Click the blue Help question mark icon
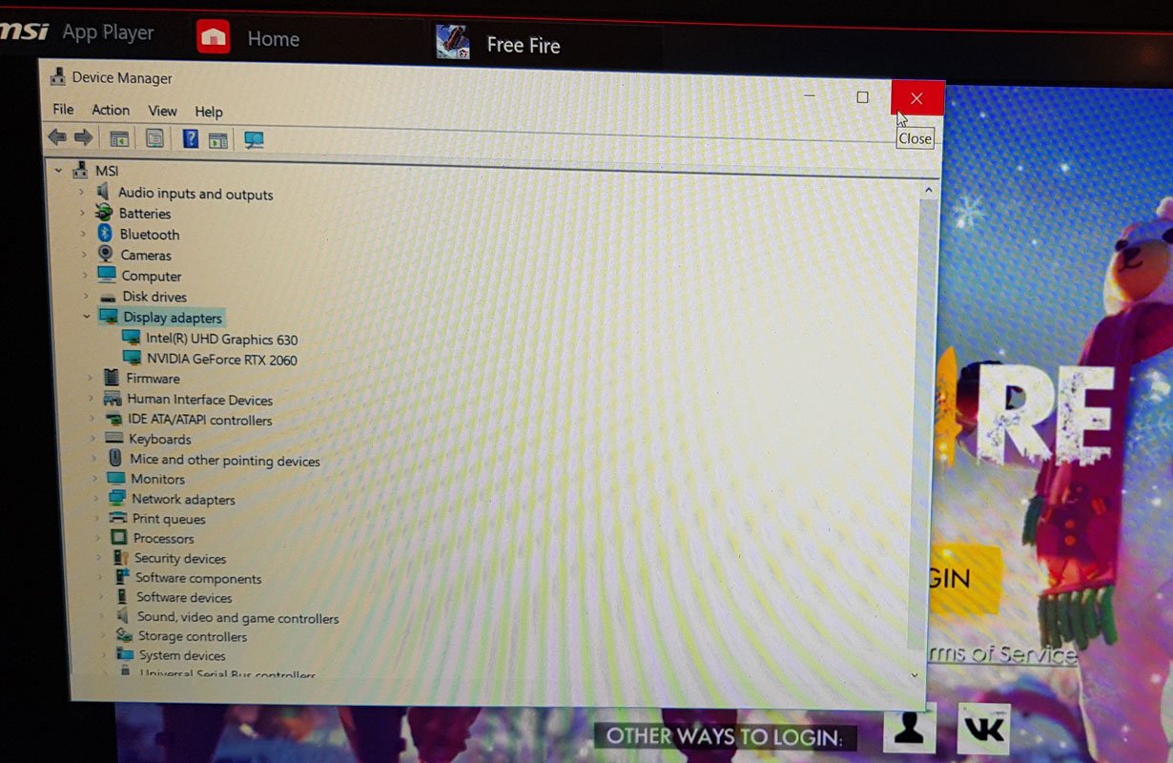This screenshot has width=1173, height=763. 190,139
